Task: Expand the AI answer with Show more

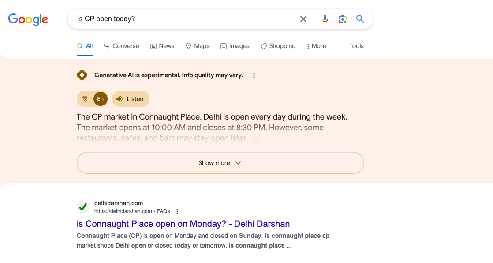Action: (x=220, y=163)
